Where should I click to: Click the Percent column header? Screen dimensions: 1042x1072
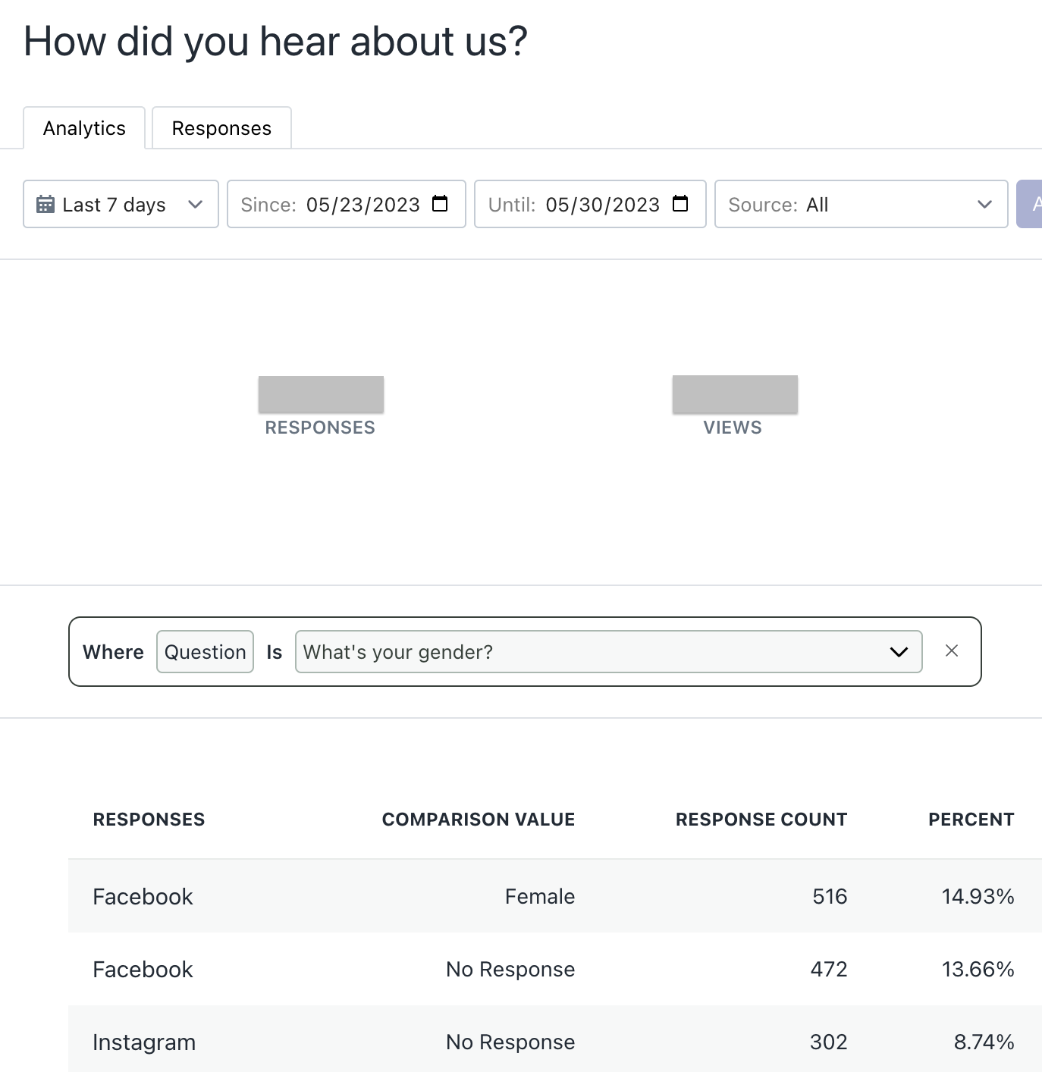[x=971, y=820]
